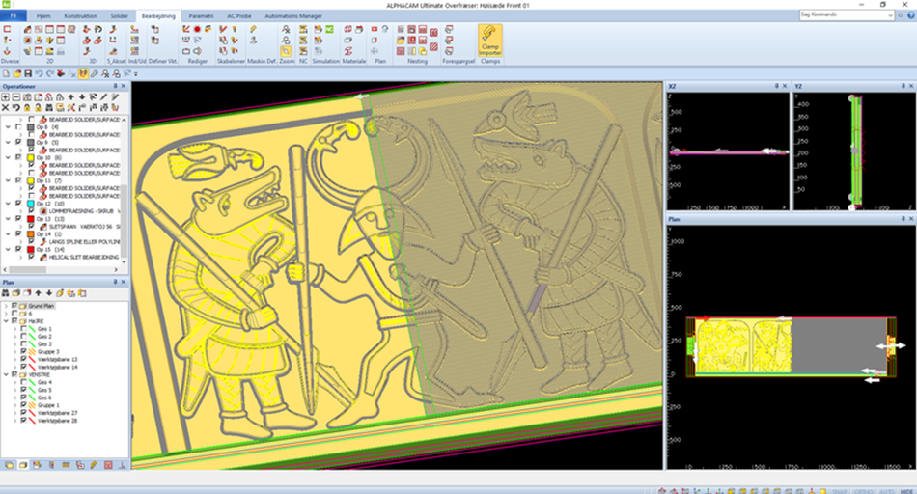Toggle the Op 9 checkbox
This screenshot has width=917, height=494.
point(18,142)
